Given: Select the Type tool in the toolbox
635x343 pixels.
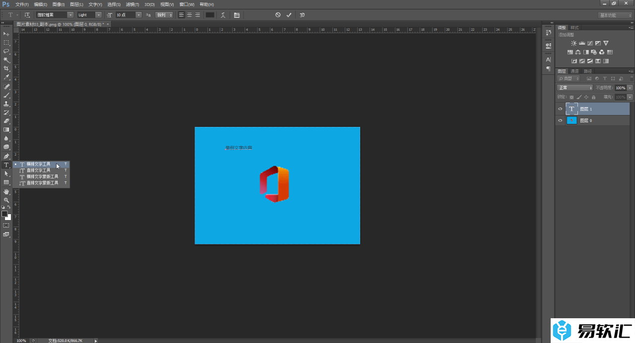Looking at the screenshot, I should 6,165.
